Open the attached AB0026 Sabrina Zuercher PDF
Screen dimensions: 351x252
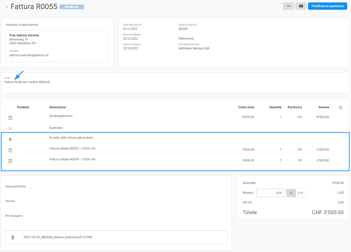[x=58, y=237]
